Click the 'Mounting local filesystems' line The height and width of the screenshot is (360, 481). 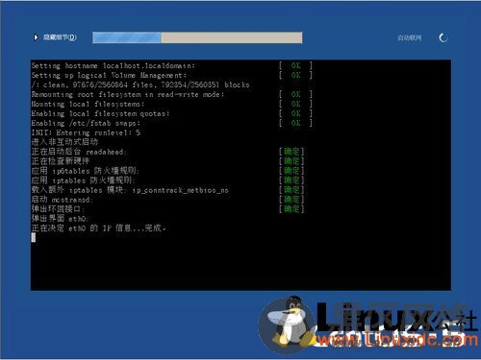[x=88, y=105]
